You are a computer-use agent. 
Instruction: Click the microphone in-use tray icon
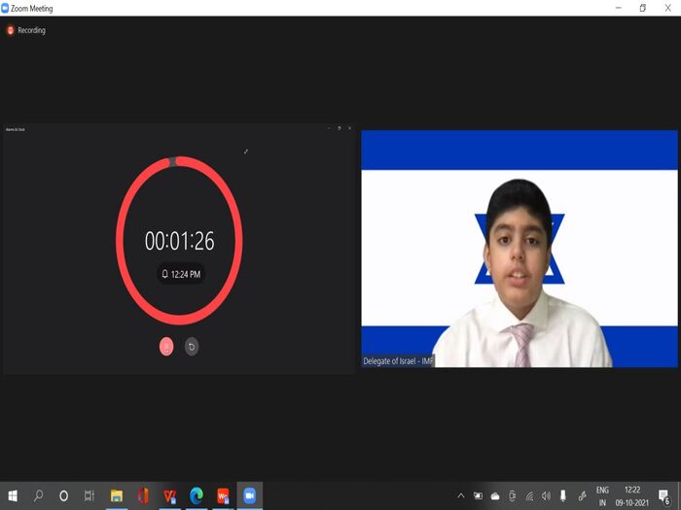(x=563, y=495)
